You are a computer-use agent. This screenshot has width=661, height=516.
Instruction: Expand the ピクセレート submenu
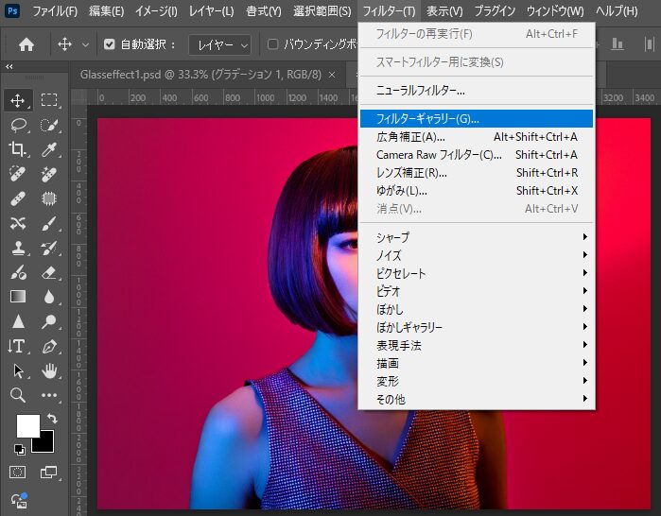pyautogui.click(x=477, y=273)
